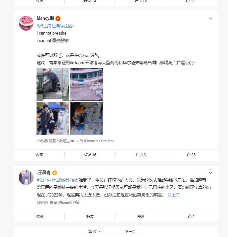Screen dimensions: 228x237
Task: Open comments 评论 3 on Mancy珉's post
Action: click(140, 155)
